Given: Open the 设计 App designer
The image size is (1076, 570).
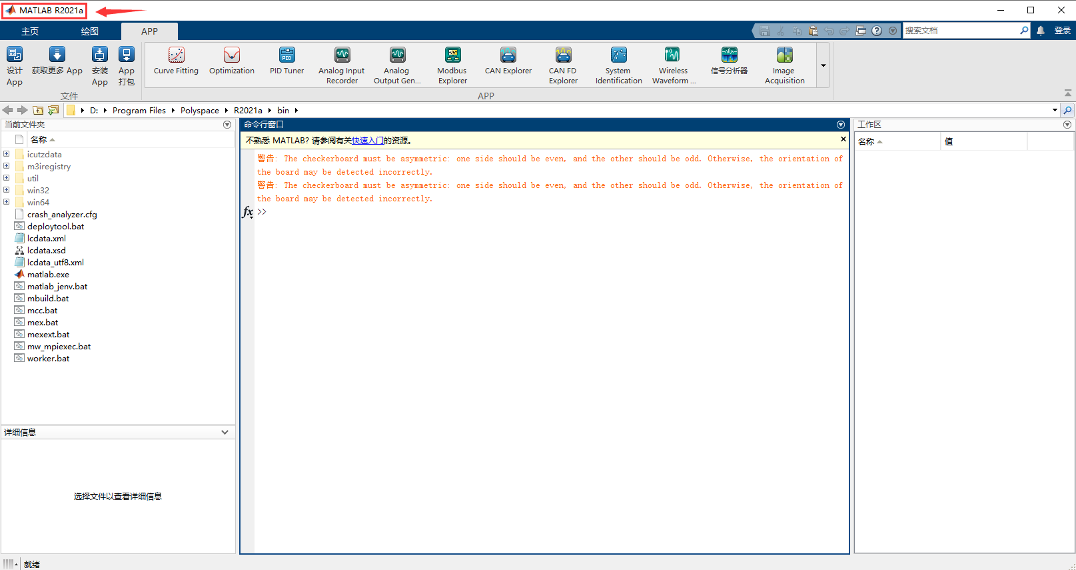Looking at the screenshot, I should click(15, 65).
